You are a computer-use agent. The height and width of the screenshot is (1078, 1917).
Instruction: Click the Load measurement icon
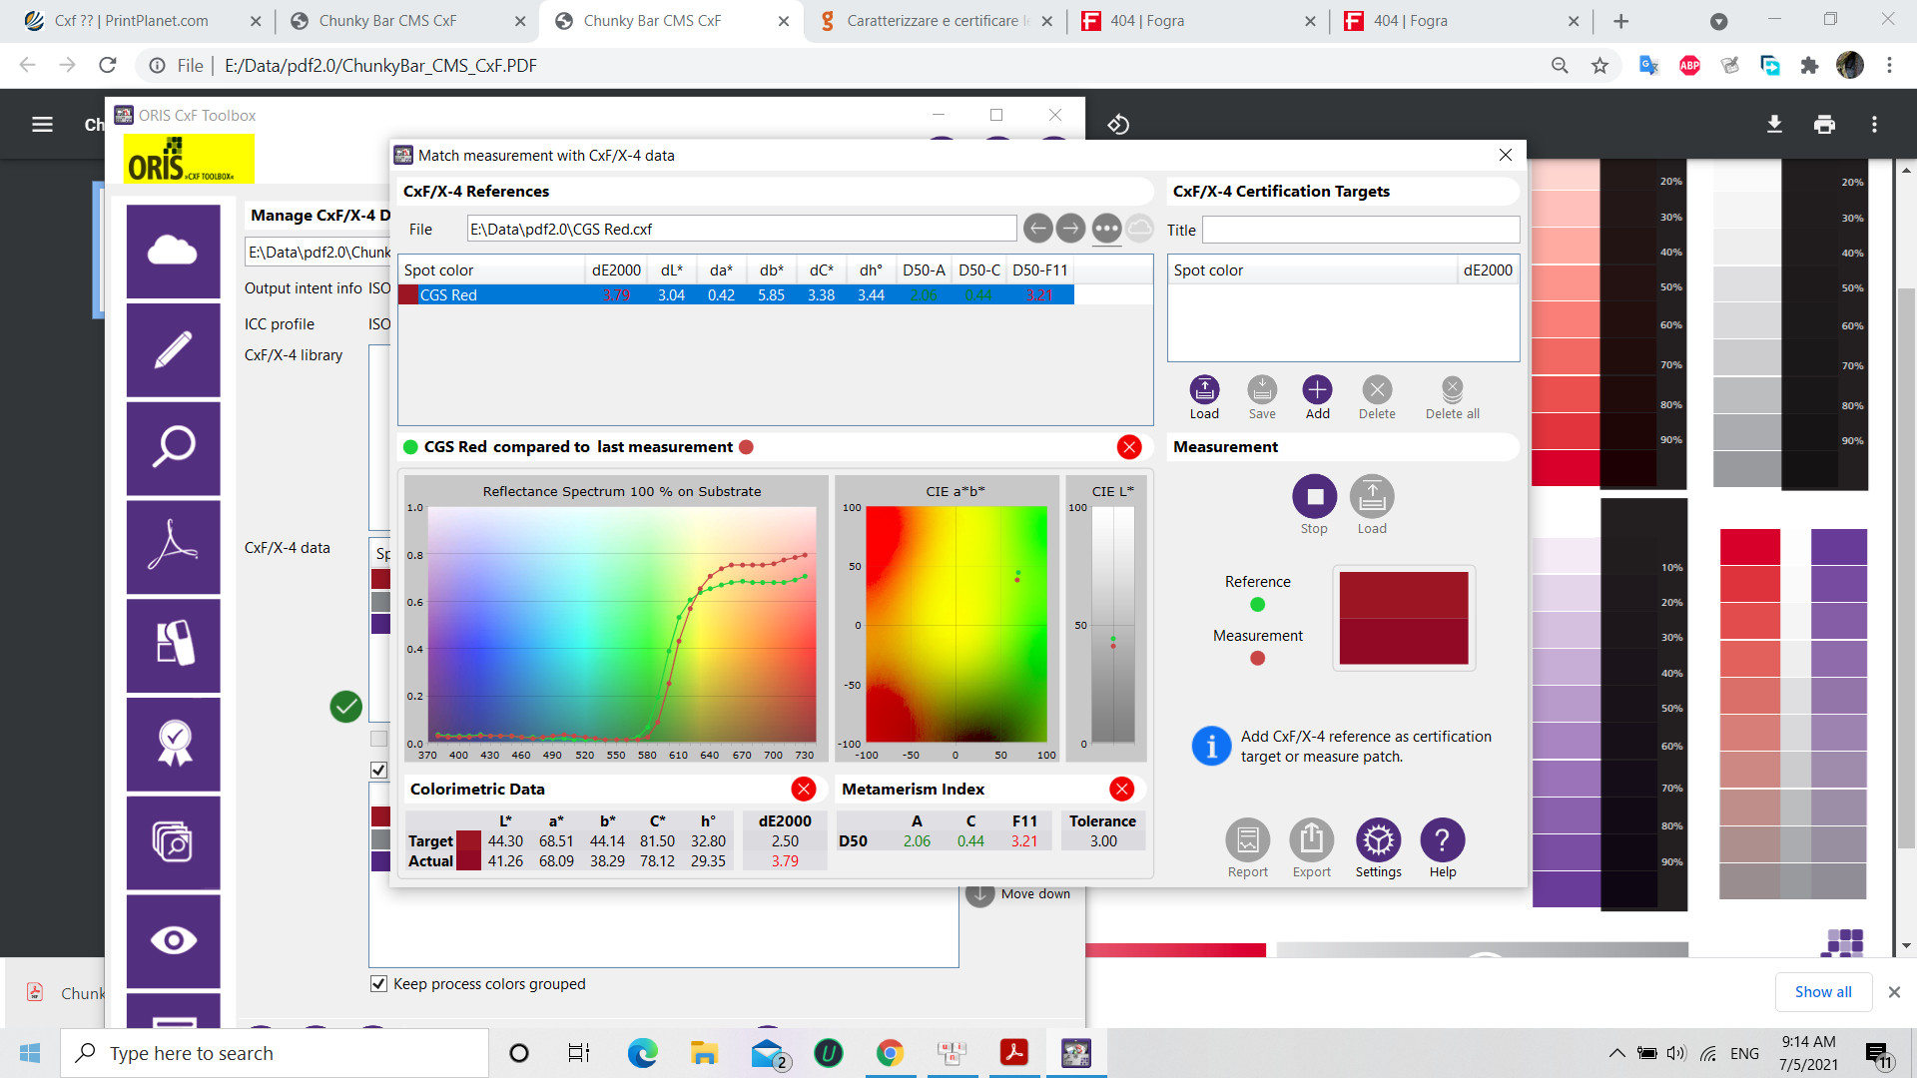pos(1372,496)
